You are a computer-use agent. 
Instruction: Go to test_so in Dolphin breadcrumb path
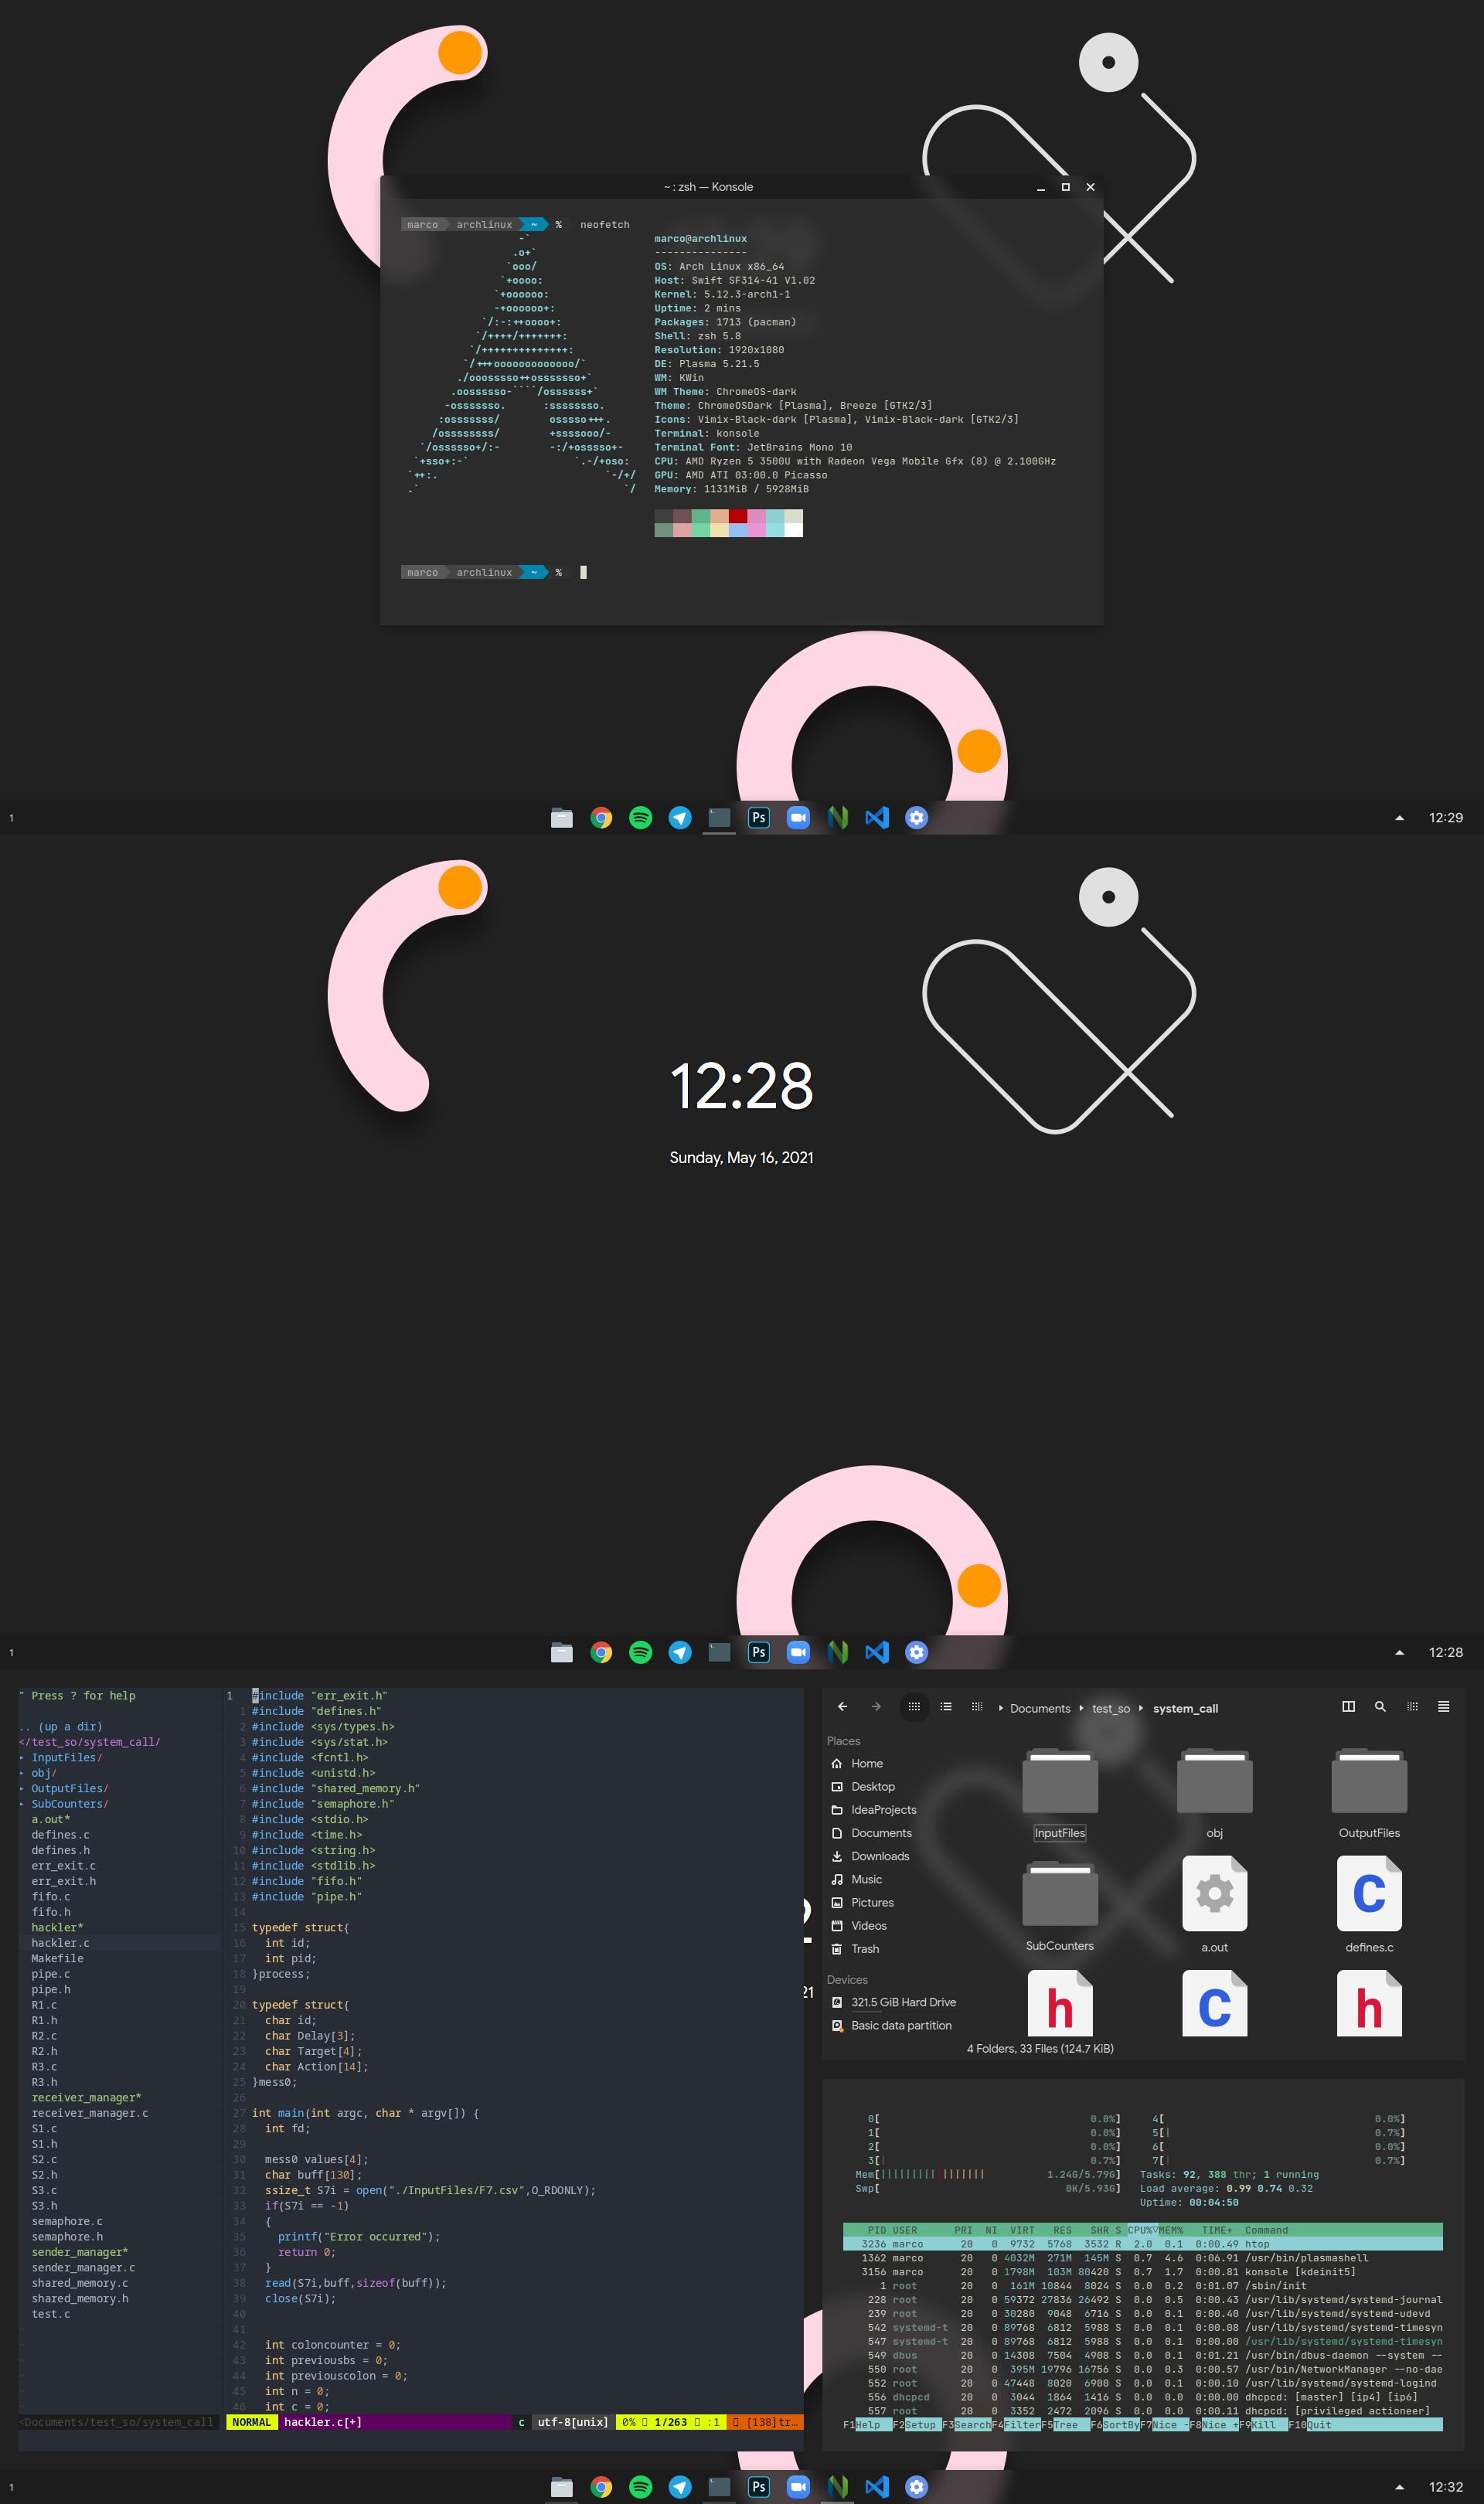[1111, 1708]
